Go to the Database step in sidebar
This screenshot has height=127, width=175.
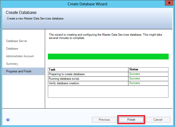[12, 49]
